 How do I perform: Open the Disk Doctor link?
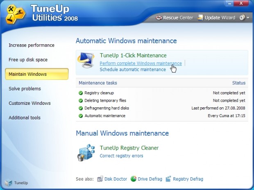pos(116,179)
